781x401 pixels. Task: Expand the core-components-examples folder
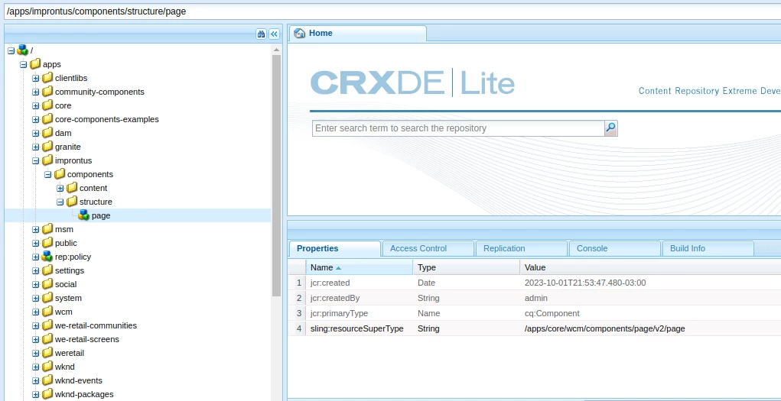pos(35,119)
